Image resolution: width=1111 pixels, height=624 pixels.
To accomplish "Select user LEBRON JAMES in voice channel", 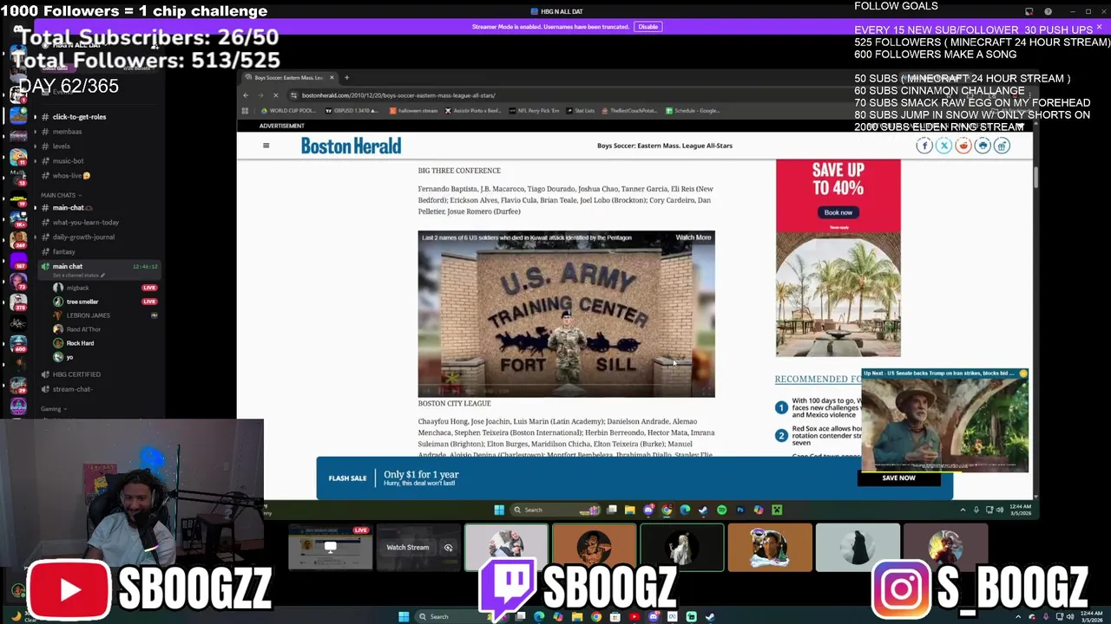I will pos(88,315).
